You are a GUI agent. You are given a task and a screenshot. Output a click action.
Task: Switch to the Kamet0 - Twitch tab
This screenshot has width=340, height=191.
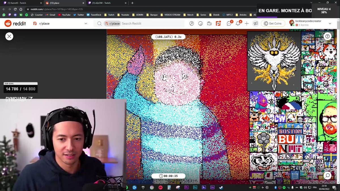(22, 3)
